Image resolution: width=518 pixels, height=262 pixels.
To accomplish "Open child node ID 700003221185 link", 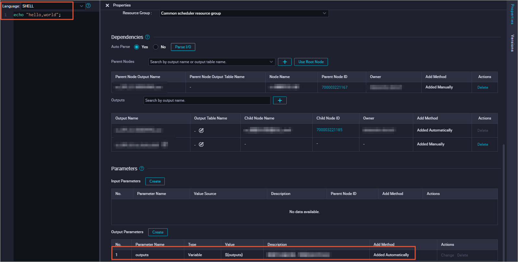I will pyautogui.click(x=329, y=130).
